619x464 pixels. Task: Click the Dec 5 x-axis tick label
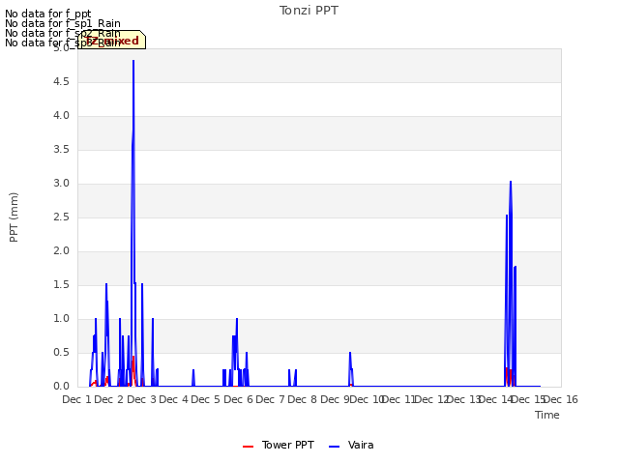pos(206,399)
